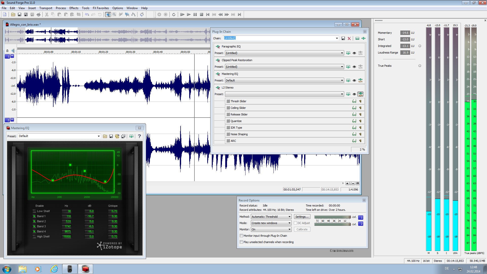Viewport: 487px width, 274px height.
Task: Open Transport menu from menu bar
Action: coord(46,8)
